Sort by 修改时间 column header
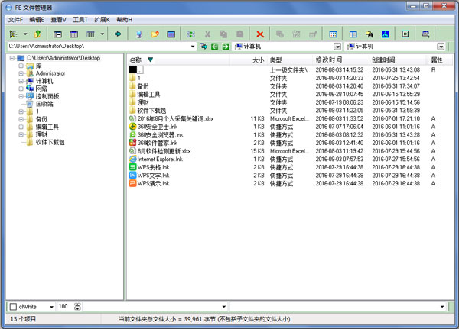 329,60
